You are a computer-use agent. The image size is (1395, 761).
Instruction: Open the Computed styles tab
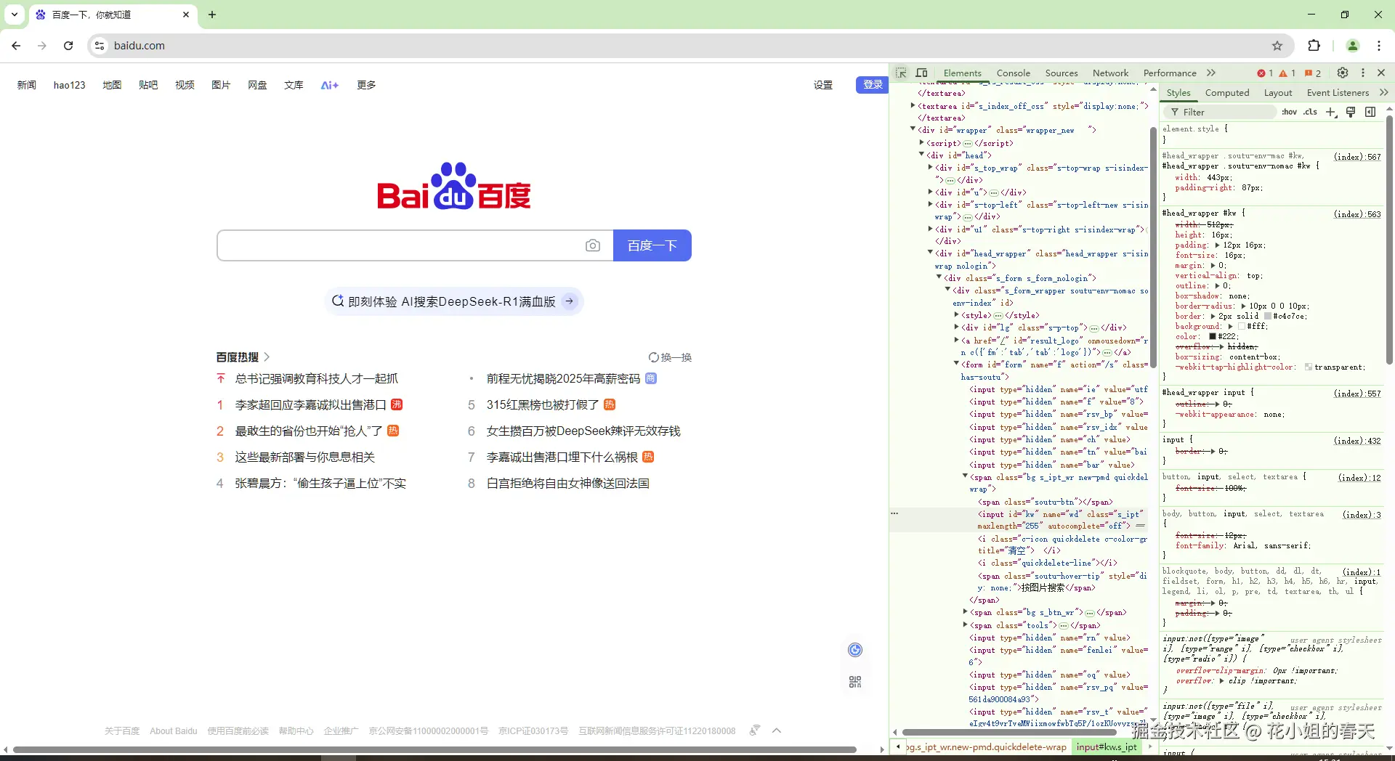(x=1227, y=92)
